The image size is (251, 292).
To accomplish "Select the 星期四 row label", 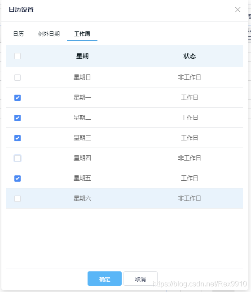I will point(82,158).
